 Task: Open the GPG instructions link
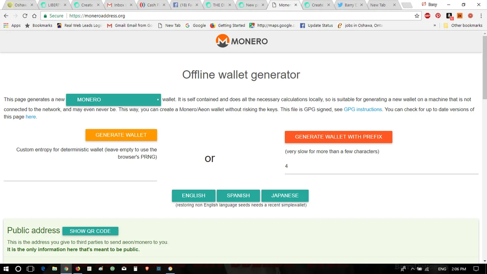point(363,109)
